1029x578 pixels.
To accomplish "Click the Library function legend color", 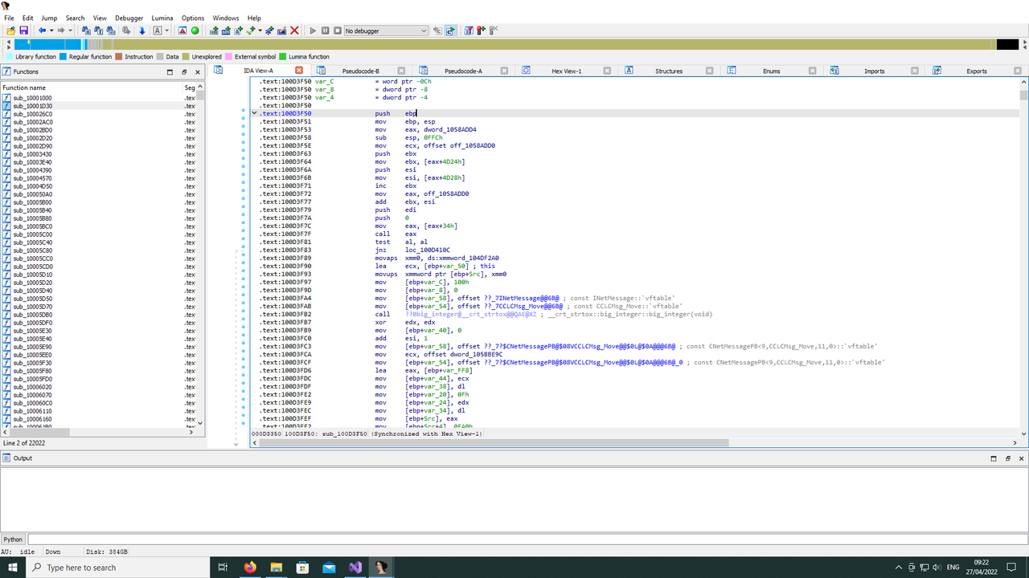I will tap(10, 57).
